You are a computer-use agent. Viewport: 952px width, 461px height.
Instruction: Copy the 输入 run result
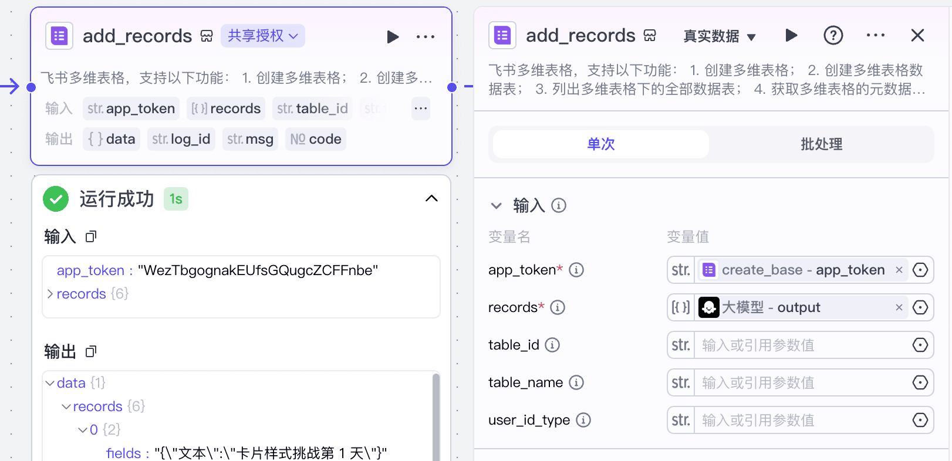(x=91, y=237)
